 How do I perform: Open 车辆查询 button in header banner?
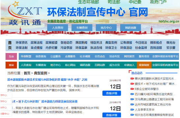(x=82, y=27)
